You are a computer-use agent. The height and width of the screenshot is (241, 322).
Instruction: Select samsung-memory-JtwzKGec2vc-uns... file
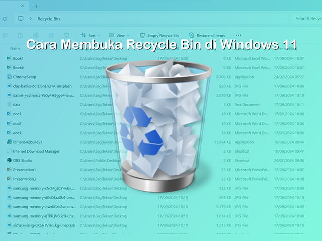44,207
